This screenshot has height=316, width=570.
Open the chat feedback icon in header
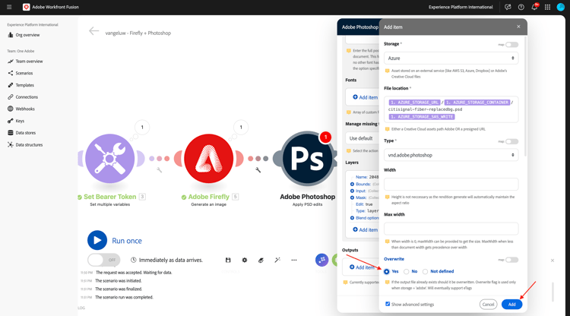click(508, 7)
